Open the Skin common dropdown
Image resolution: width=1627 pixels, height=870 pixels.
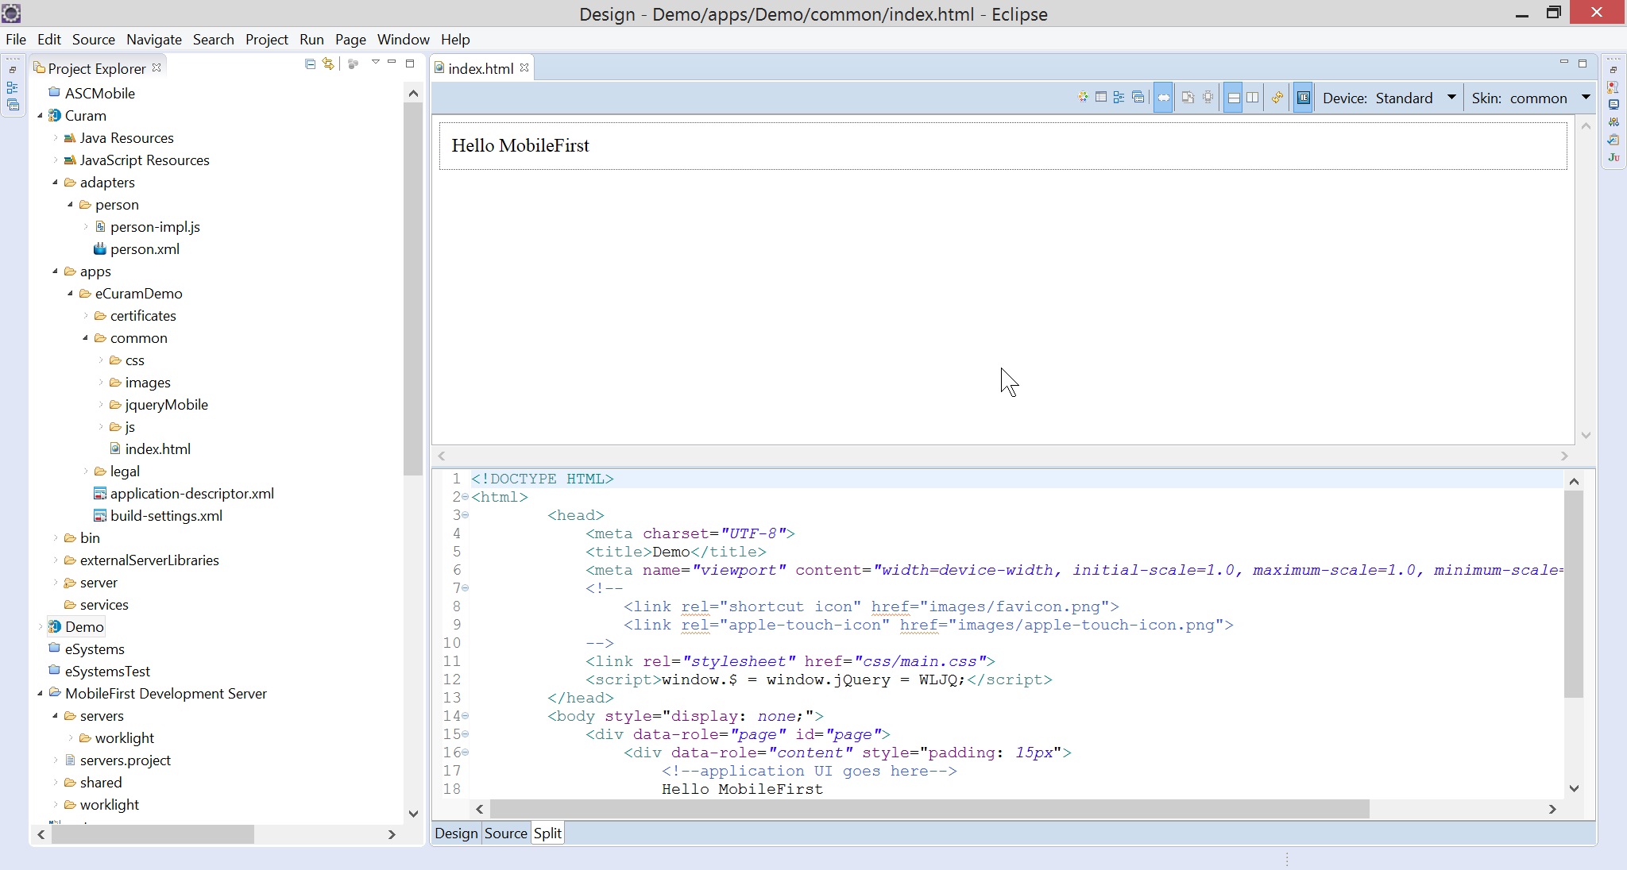[1586, 97]
